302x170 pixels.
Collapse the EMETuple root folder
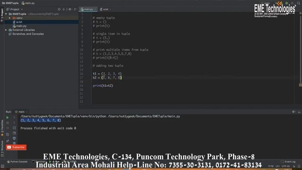(6, 14)
